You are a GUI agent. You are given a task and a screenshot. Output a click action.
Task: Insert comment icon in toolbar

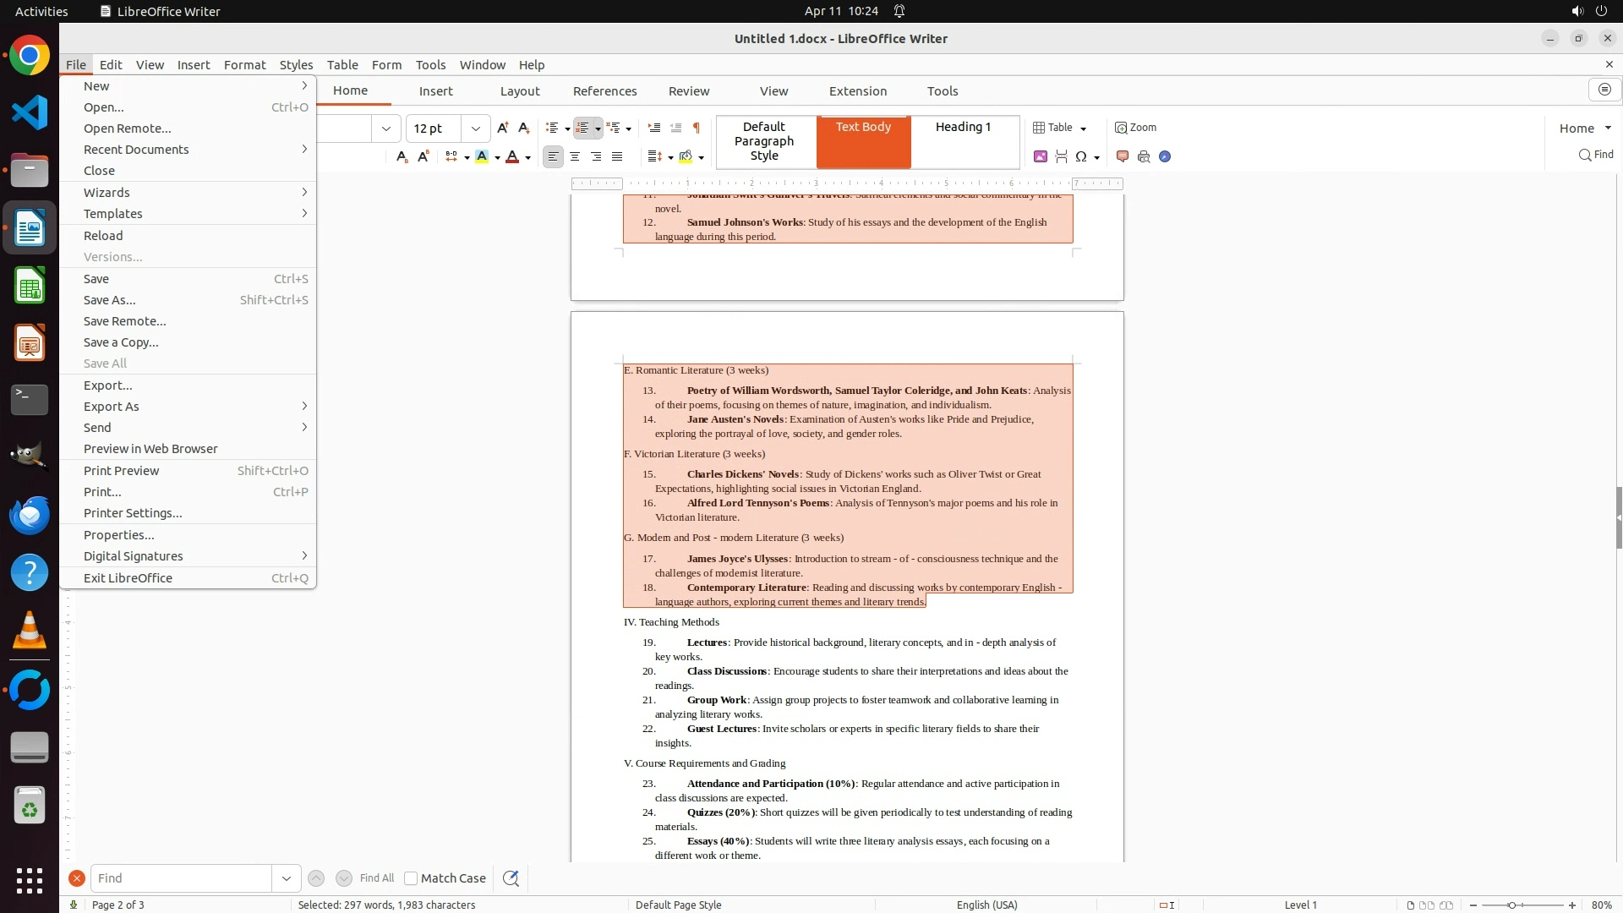coord(1123,156)
